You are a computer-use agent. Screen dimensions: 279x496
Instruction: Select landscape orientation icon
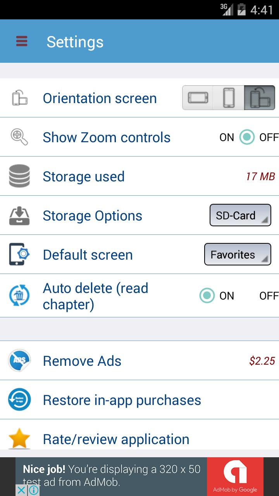tap(198, 98)
